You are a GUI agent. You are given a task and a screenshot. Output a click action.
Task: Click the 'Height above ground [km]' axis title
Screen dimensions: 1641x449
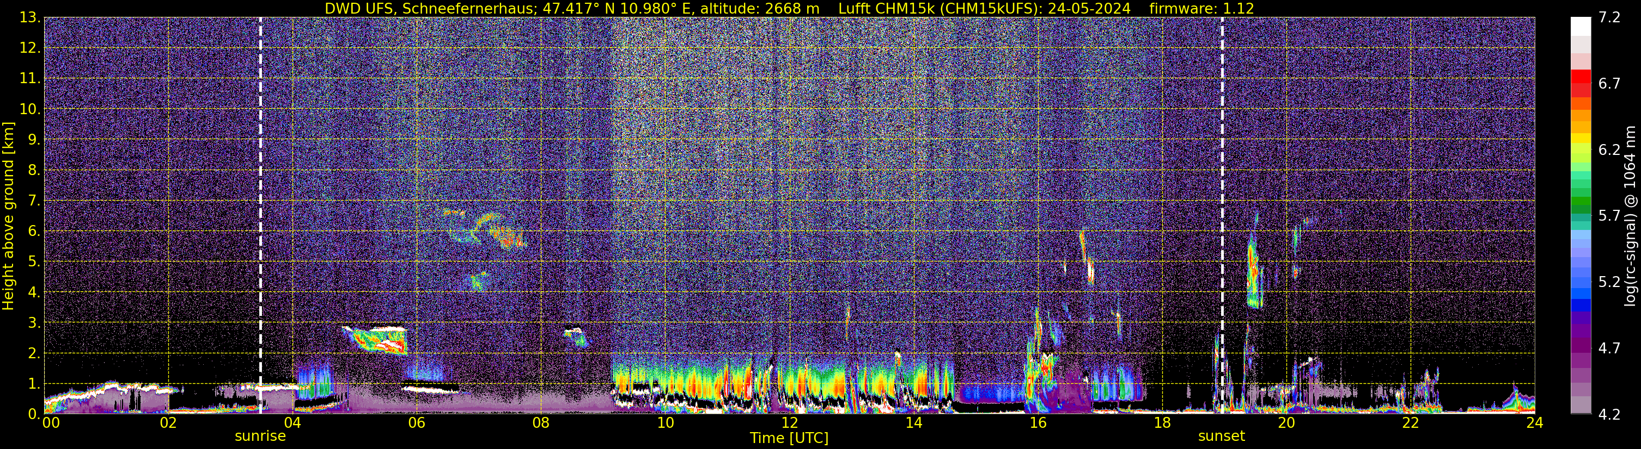click(x=8, y=216)
